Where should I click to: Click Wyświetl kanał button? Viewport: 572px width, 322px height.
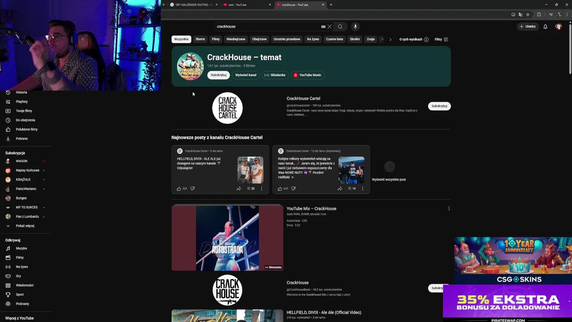click(x=246, y=75)
